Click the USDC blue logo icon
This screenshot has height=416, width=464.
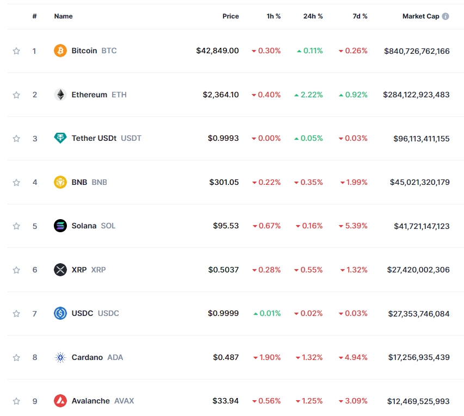(x=60, y=313)
